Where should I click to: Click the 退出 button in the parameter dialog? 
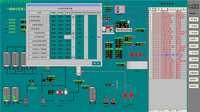96,63
